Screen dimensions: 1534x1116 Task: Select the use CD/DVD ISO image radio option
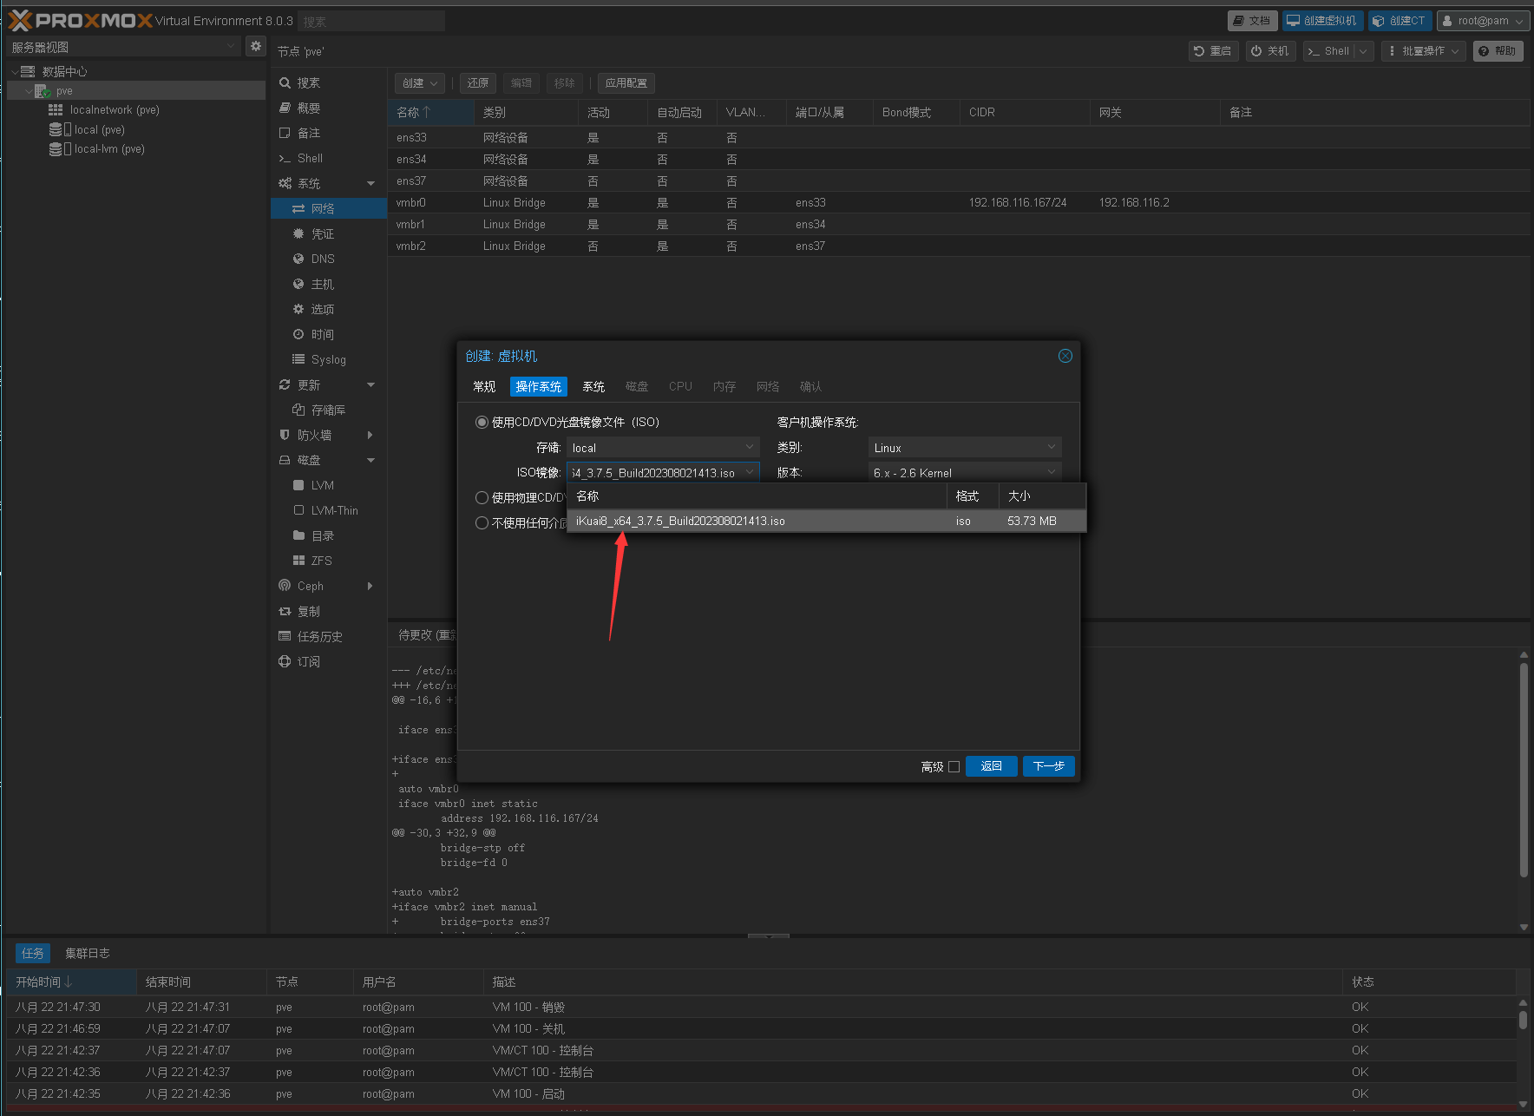coord(482,423)
